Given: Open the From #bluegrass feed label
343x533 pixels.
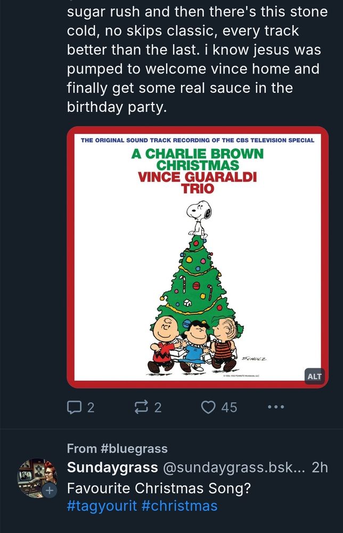Looking at the screenshot, I should pyautogui.click(x=117, y=449).
